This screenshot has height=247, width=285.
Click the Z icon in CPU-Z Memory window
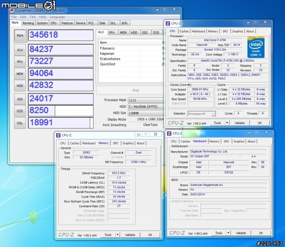coord(58,135)
